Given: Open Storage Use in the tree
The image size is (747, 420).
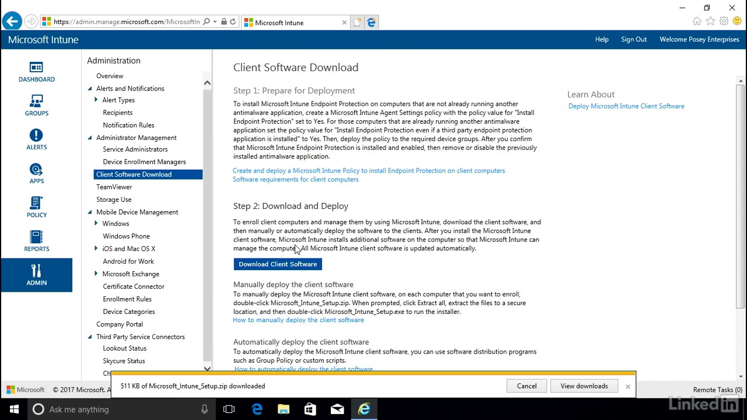Looking at the screenshot, I should (114, 199).
